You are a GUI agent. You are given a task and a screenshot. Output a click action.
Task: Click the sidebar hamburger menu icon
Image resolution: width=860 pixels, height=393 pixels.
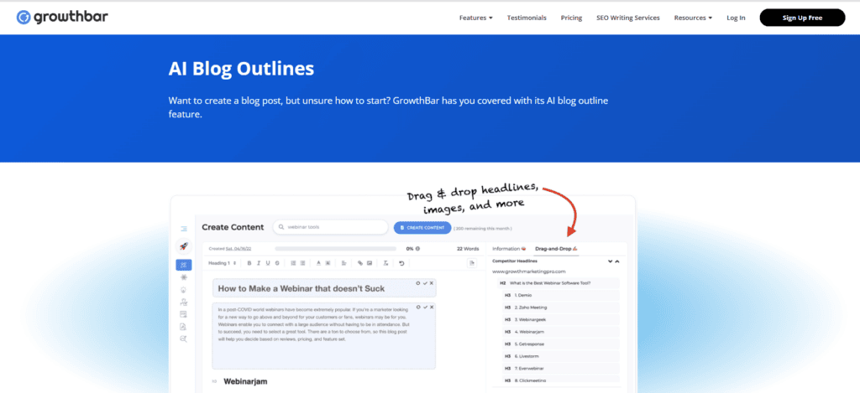[x=184, y=229]
